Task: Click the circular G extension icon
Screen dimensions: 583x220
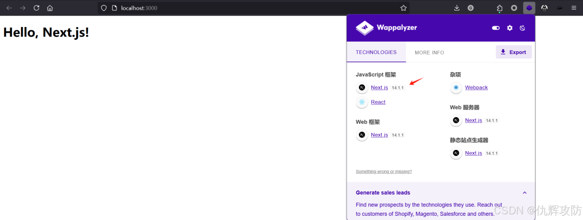Action: click(471, 8)
